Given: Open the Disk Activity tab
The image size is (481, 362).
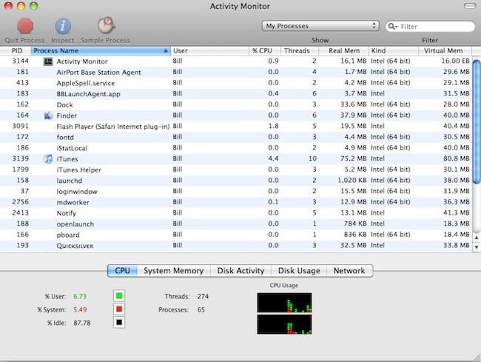Looking at the screenshot, I should 240,271.
